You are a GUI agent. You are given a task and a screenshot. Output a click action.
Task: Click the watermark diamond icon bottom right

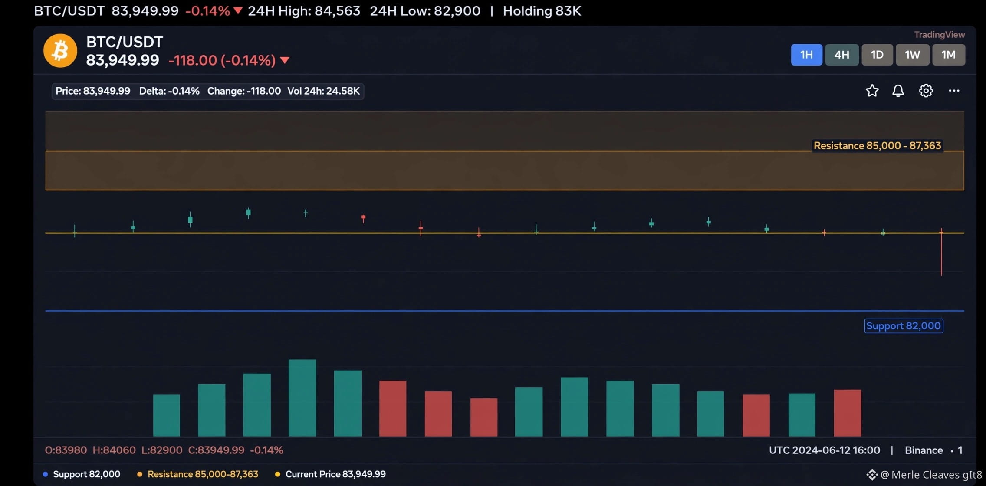click(872, 475)
